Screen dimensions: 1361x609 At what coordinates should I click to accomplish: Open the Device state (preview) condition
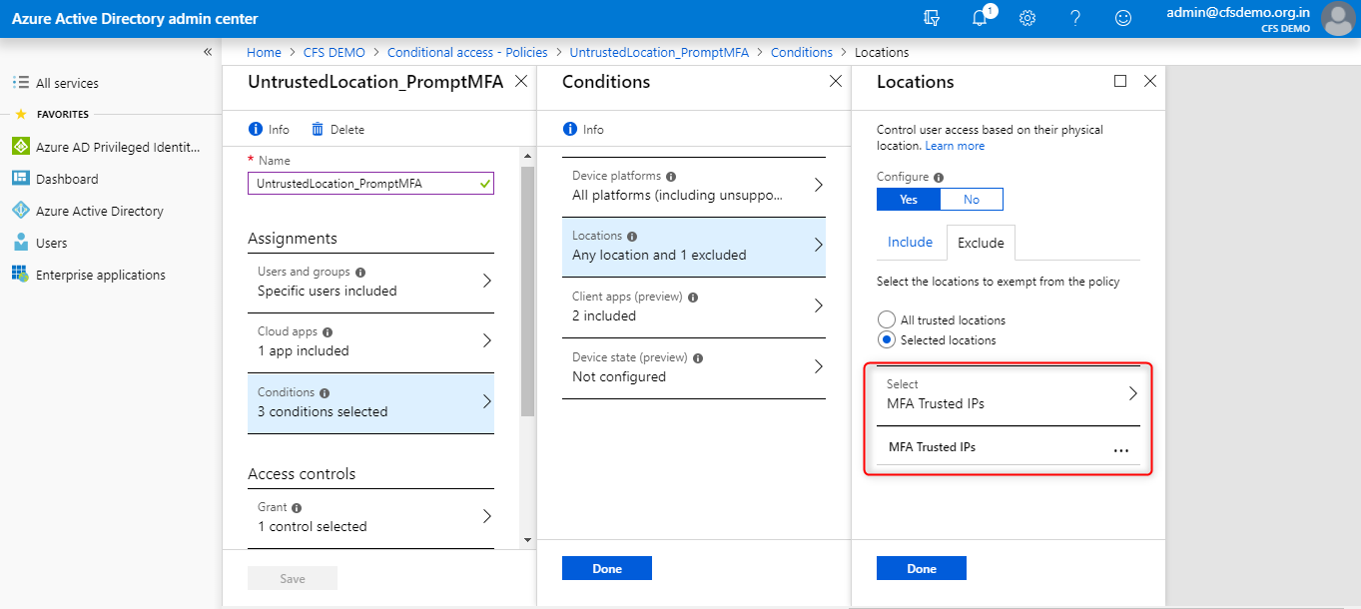(x=694, y=367)
